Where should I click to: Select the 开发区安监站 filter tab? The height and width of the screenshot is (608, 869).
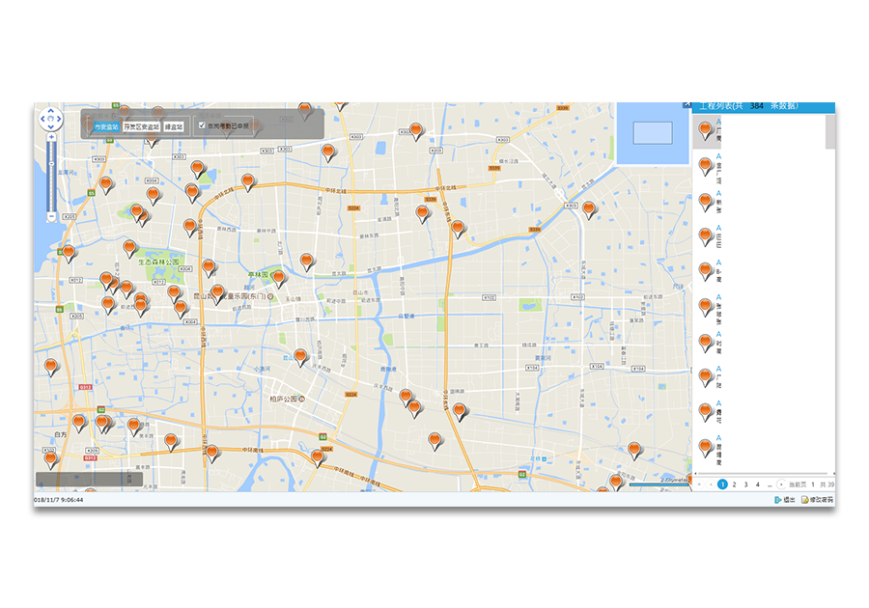pyautogui.click(x=141, y=126)
